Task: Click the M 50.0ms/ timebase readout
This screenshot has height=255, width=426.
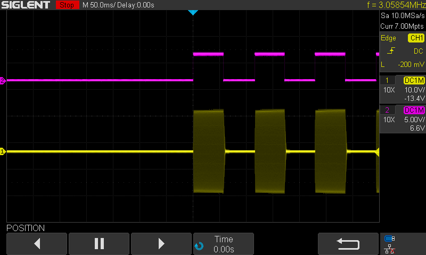Action: coord(99,5)
